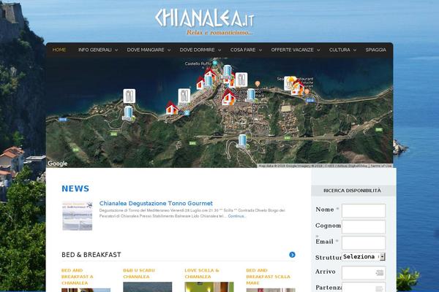Click the hotel marker below westernmost restaurant

tap(128, 113)
